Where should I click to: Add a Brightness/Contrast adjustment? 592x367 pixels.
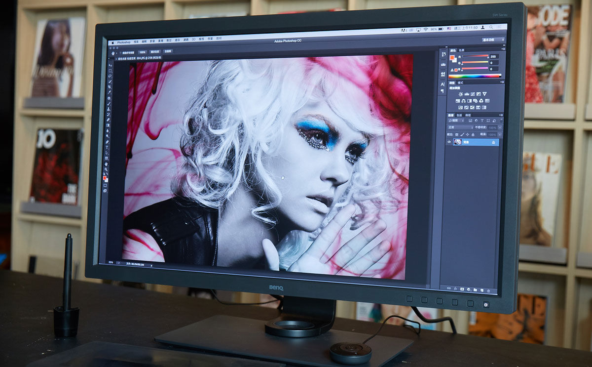(x=461, y=94)
